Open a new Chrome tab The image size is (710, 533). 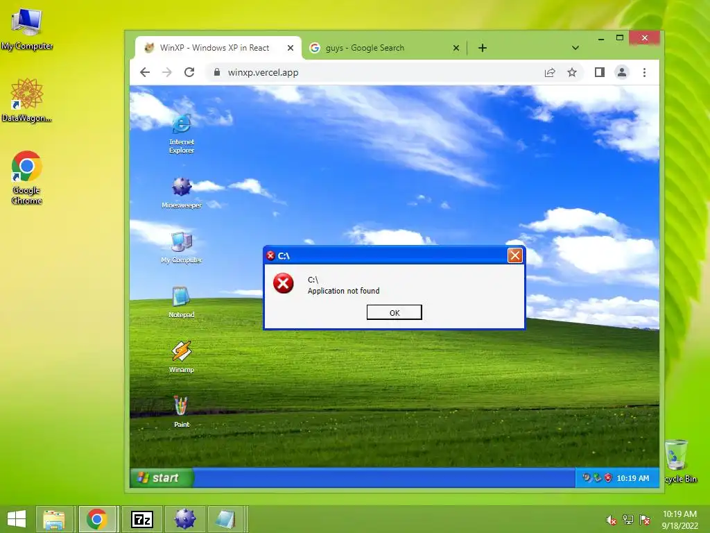point(483,48)
